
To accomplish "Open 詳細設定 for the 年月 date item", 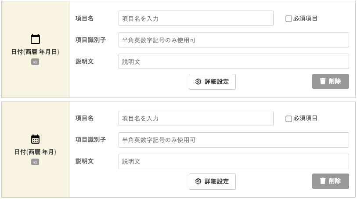I will (212, 181).
